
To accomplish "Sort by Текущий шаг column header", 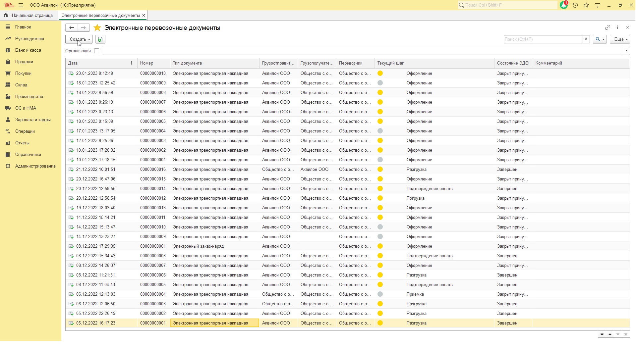I will tap(434, 63).
